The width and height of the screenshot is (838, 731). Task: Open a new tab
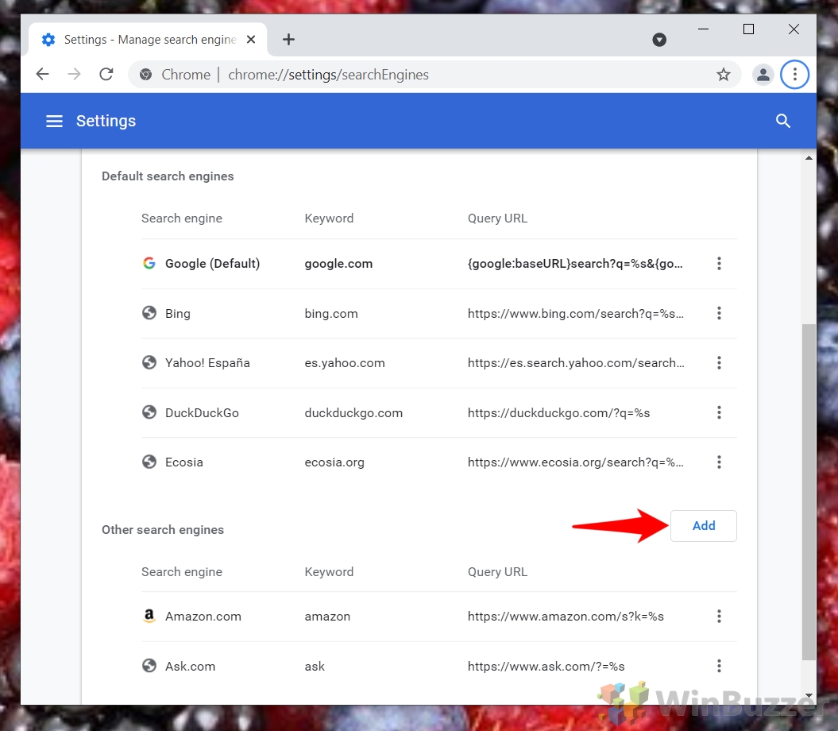[288, 40]
